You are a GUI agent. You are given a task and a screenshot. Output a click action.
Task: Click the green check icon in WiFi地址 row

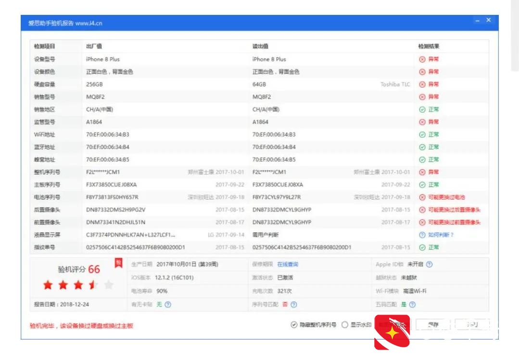422,134
